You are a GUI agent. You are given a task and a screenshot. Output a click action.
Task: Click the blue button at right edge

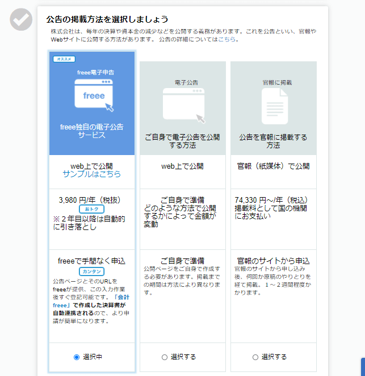pos(363,367)
